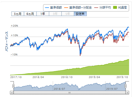This screenshot has height=97, width=132.
Task: Click the 純資産 legend label text
Action: click(122, 7)
